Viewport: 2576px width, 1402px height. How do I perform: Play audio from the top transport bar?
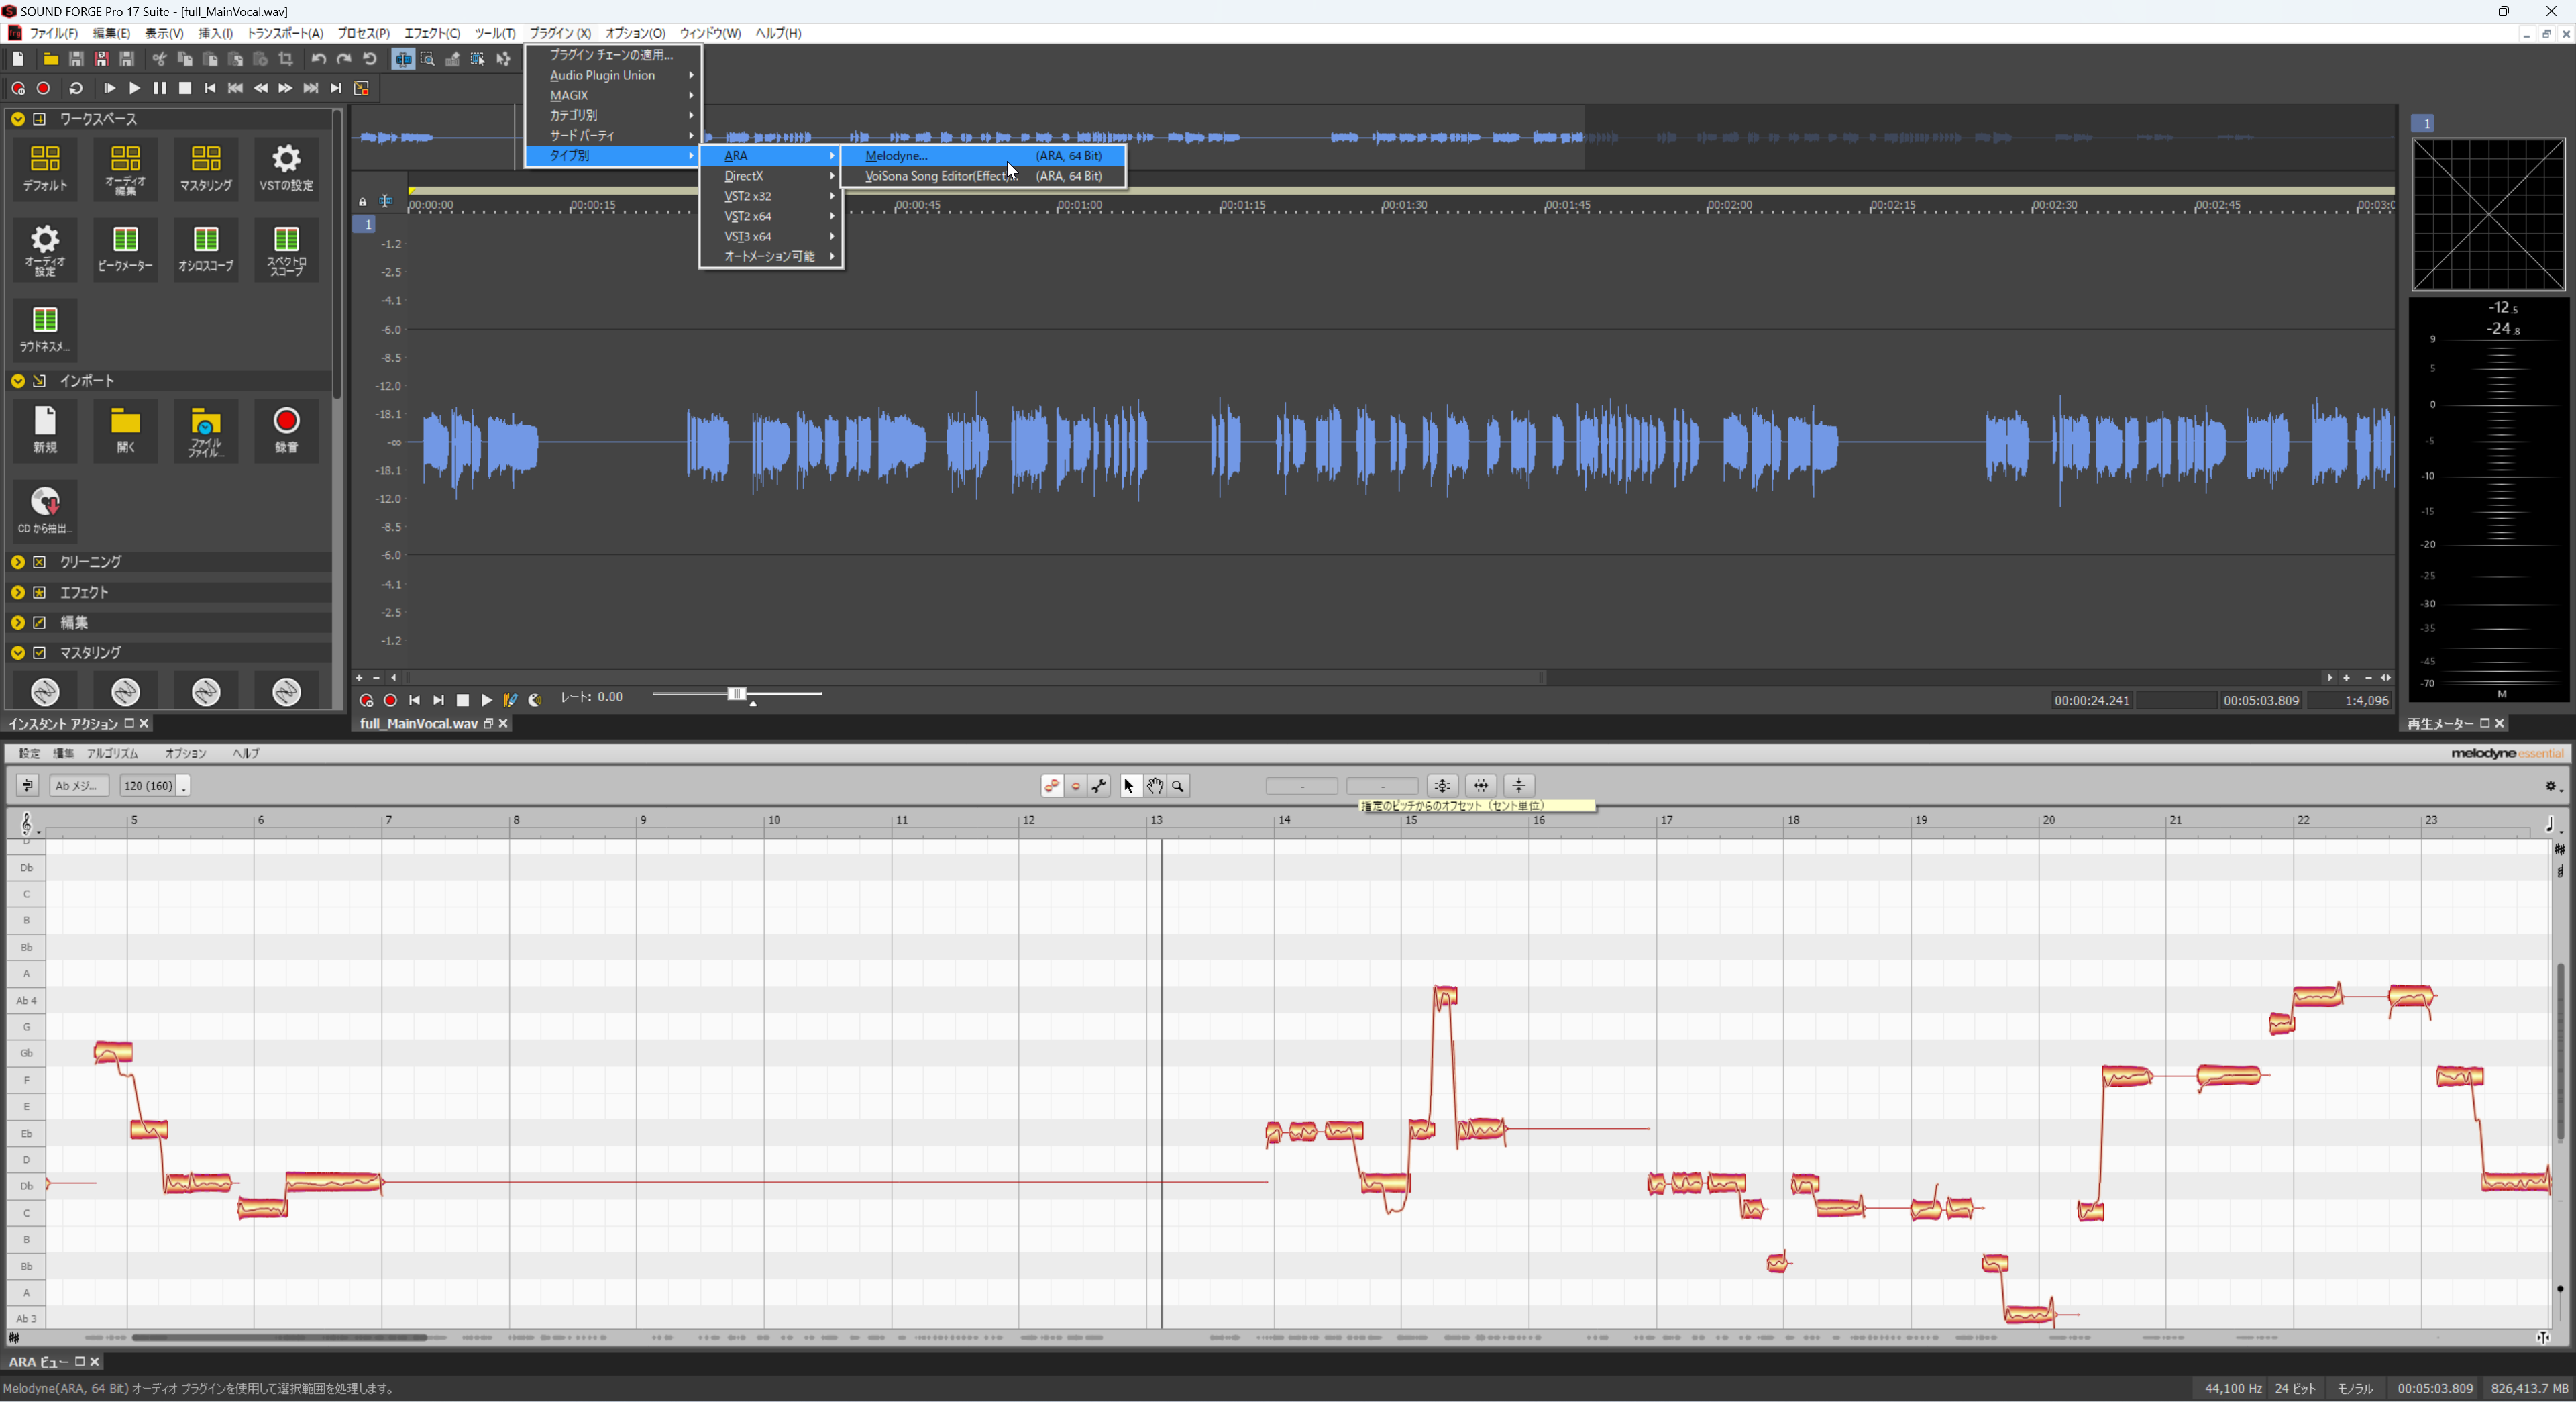[135, 88]
